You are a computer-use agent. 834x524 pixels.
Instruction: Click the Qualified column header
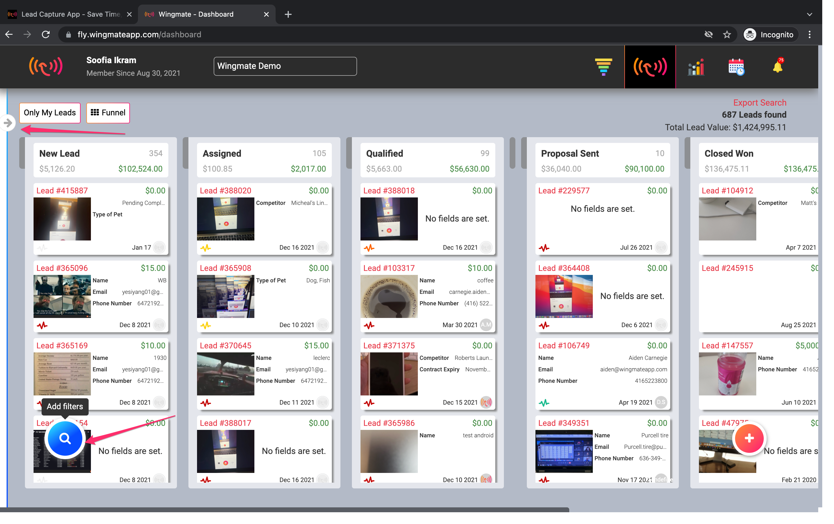pos(428,160)
